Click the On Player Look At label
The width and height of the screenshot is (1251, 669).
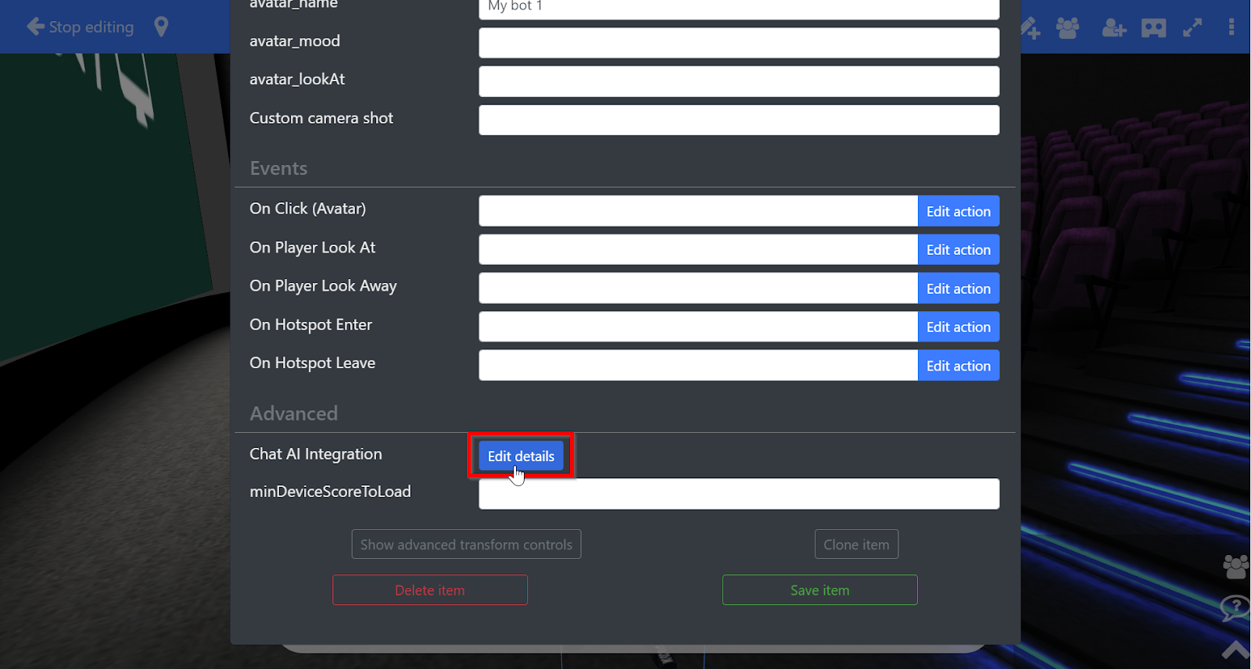click(313, 248)
